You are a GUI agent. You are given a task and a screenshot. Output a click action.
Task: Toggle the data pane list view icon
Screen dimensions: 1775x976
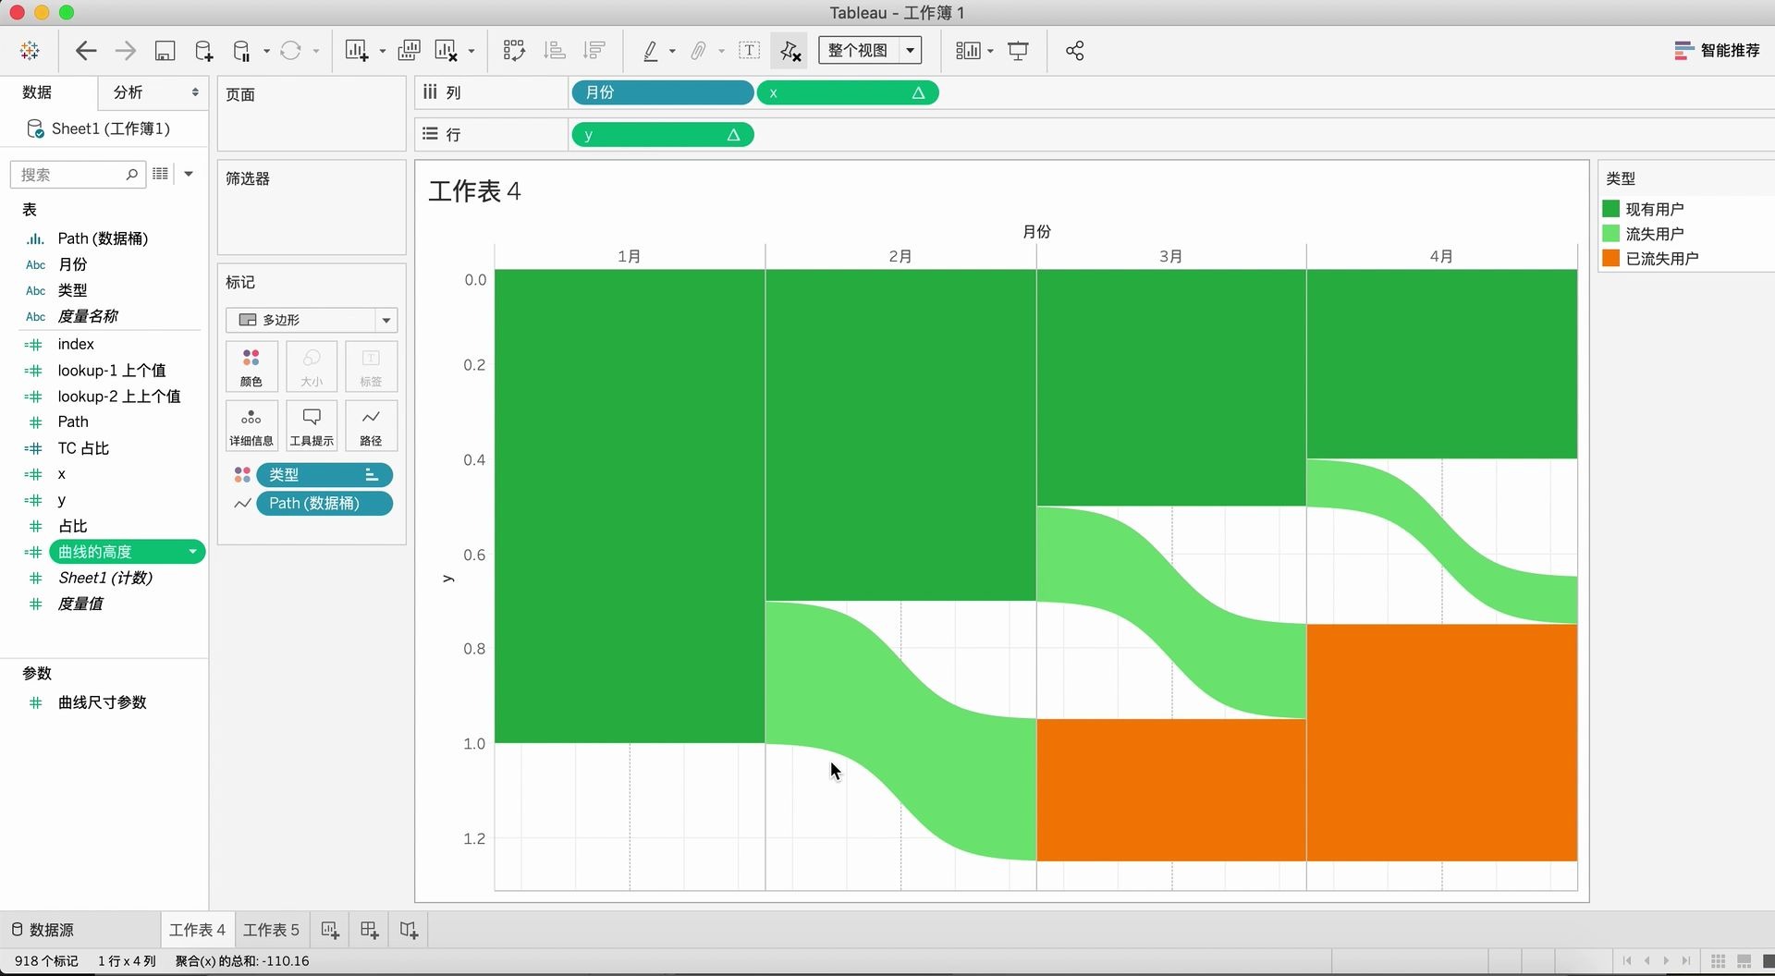(x=161, y=174)
